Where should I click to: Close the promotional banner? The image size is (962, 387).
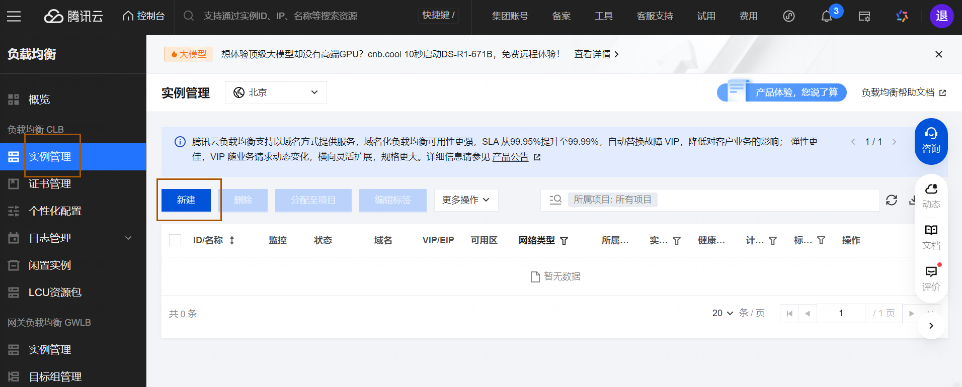tap(938, 54)
